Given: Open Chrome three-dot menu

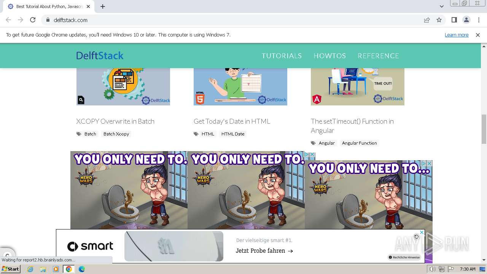Looking at the screenshot, I should tap(479, 20).
